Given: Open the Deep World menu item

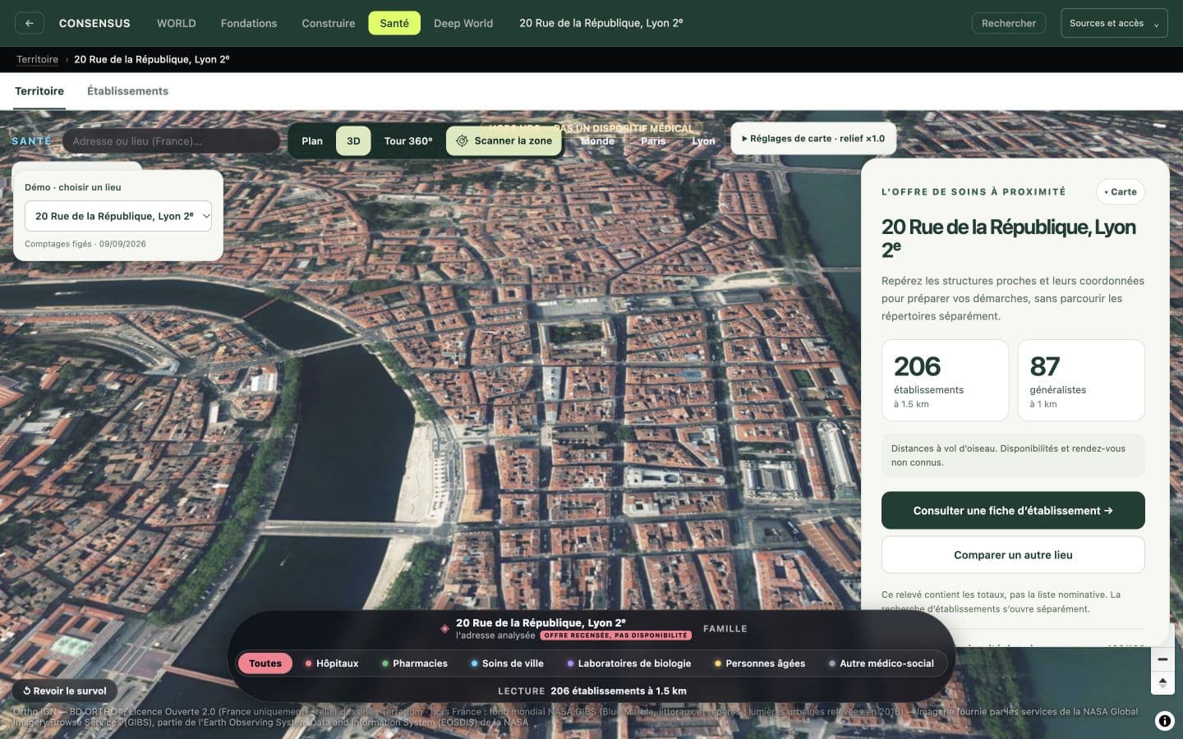Looking at the screenshot, I should 463,23.
